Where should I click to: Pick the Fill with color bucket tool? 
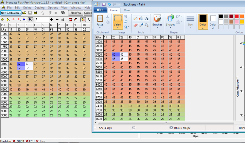click(x=141, y=18)
